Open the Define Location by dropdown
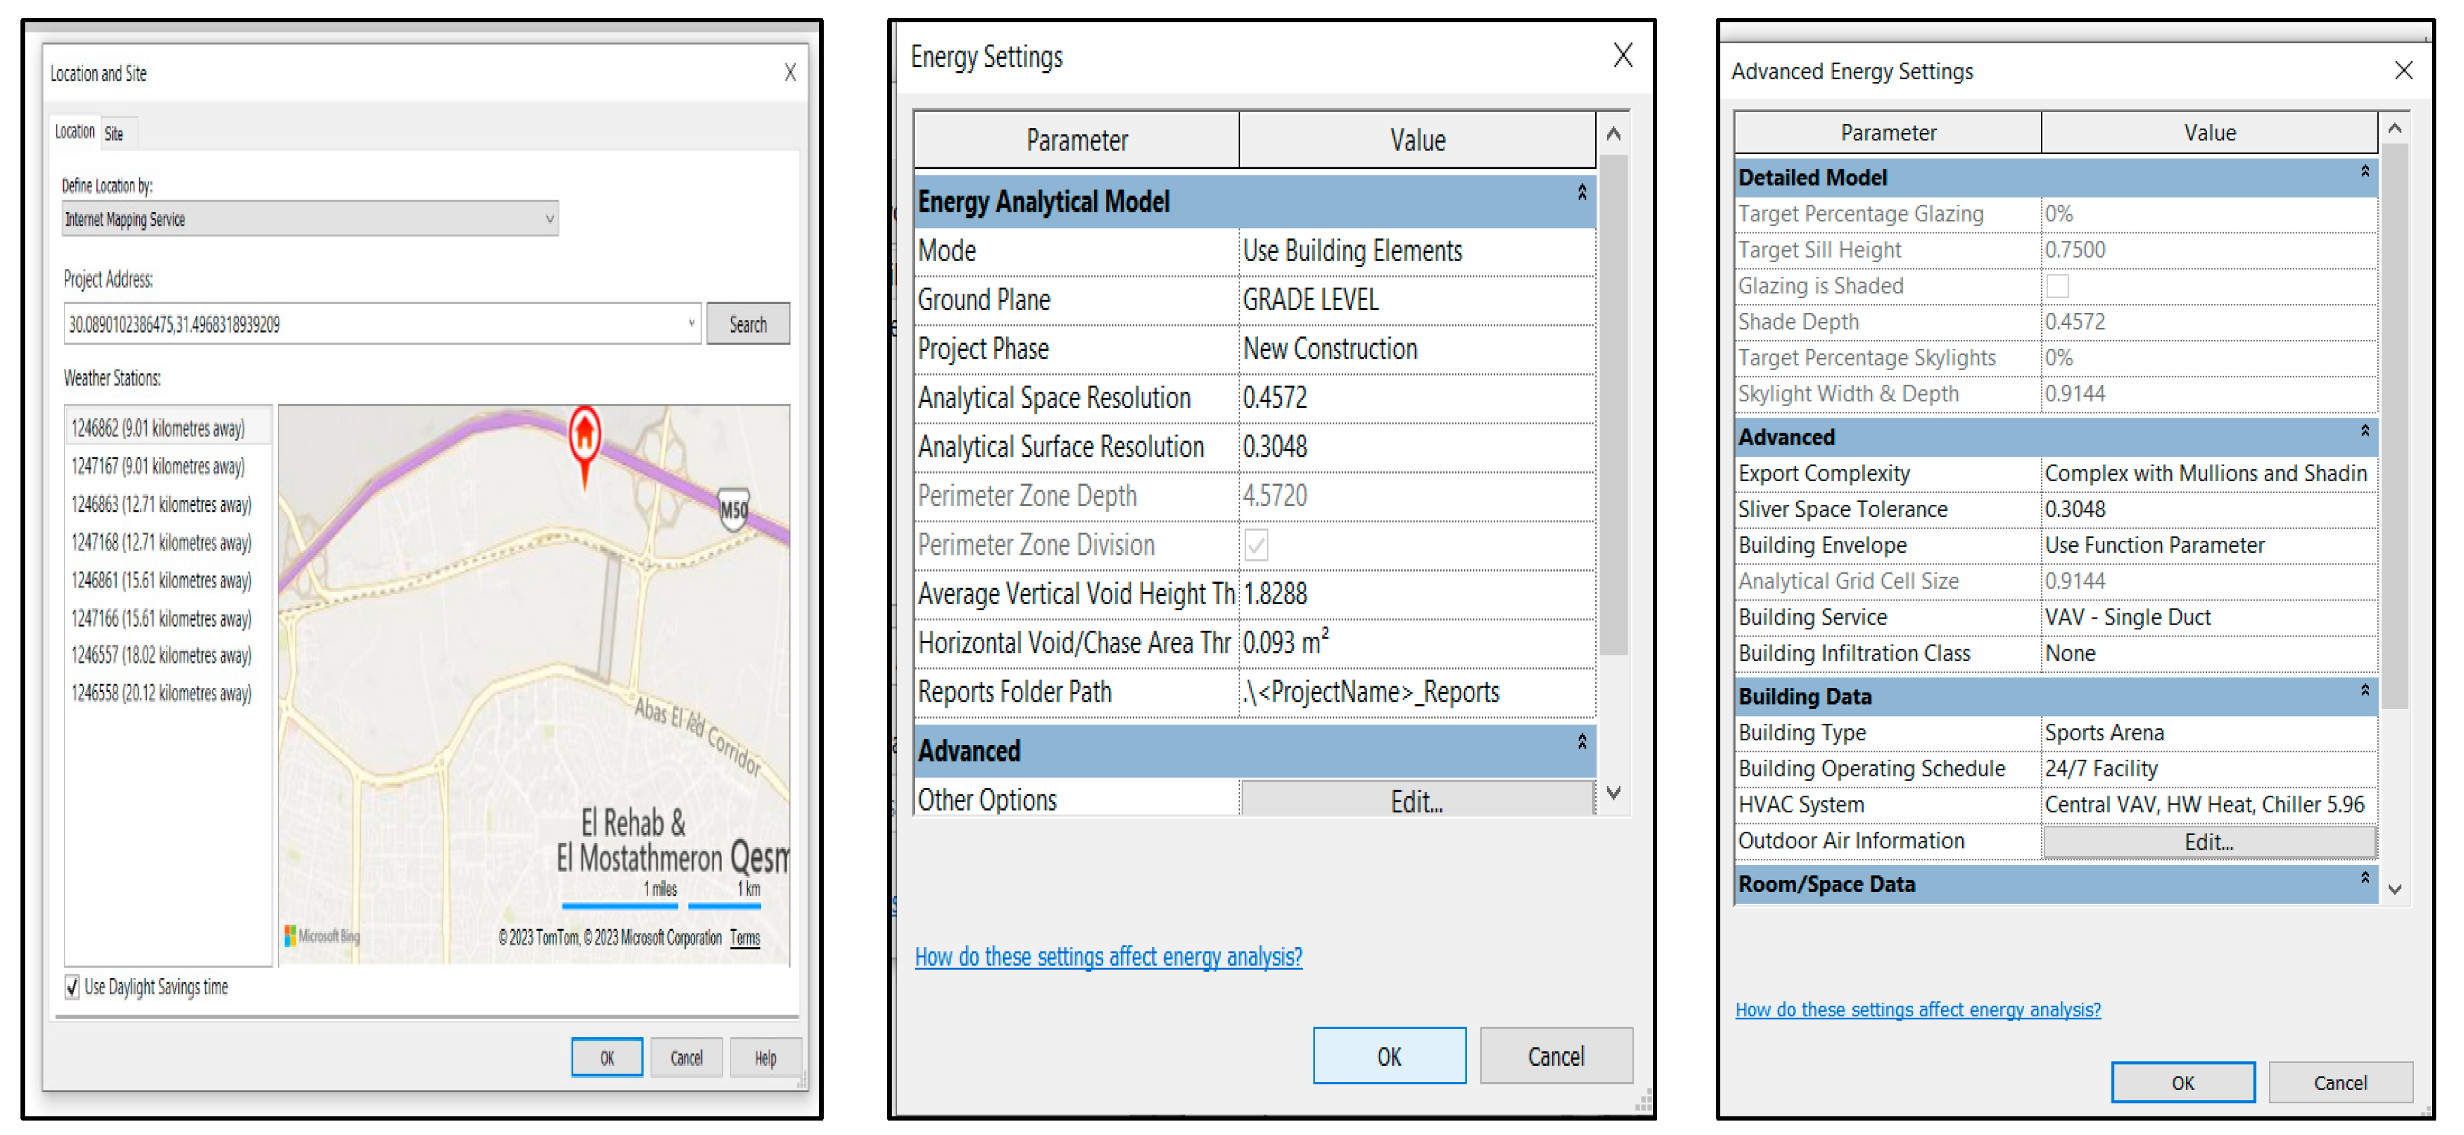 (549, 219)
